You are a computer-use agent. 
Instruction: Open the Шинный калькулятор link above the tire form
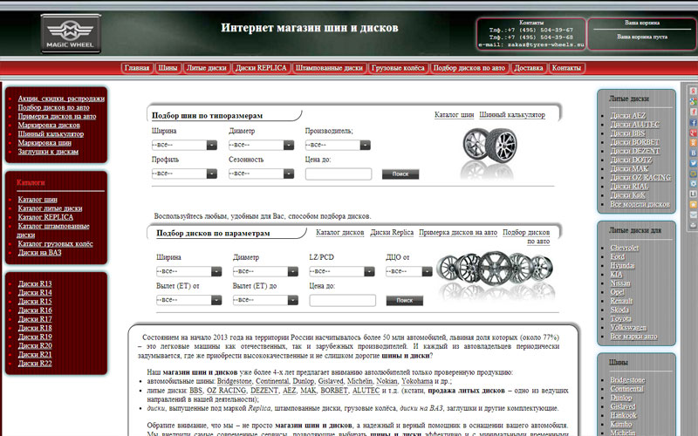(x=512, y=115)
